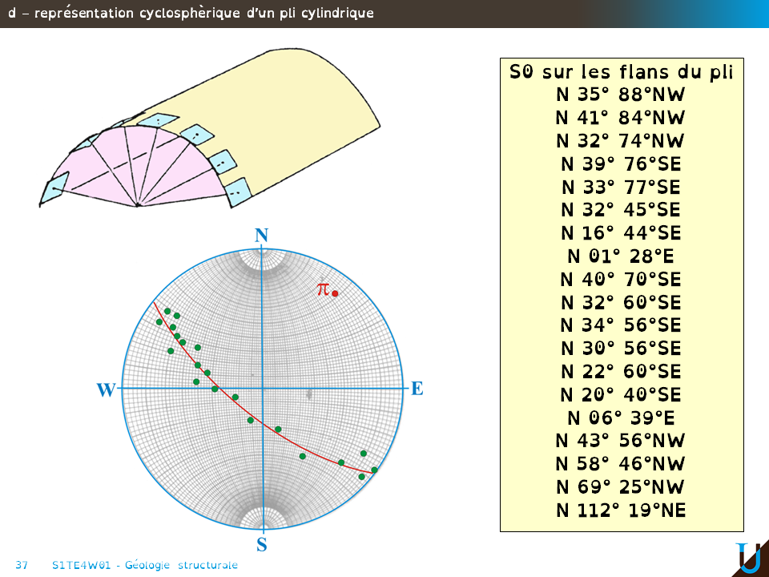This screenshot has height=577, width=769.
Task: Click the heading 'S0 sur les flans du pli'
Action: [621, 72]
